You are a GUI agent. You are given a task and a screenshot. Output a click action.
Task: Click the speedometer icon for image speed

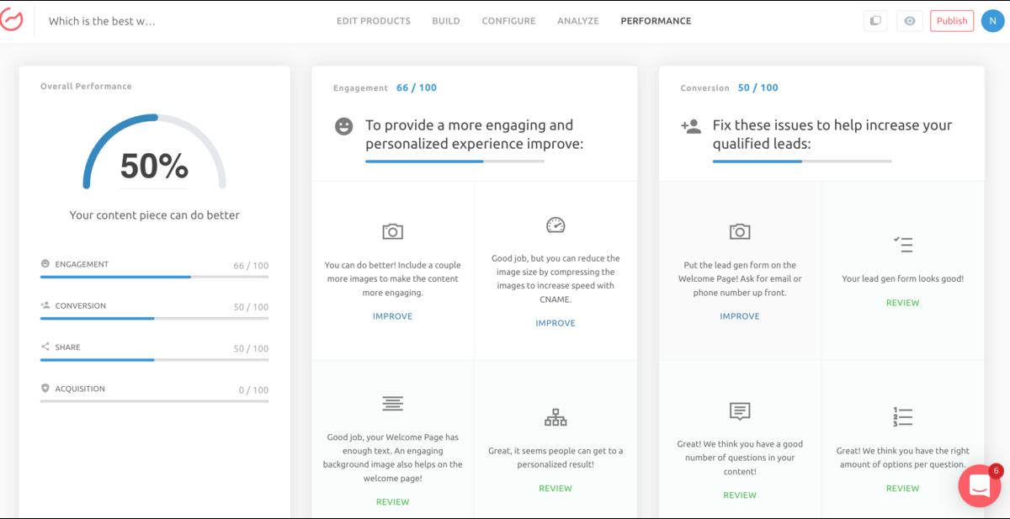coord(555,225)
